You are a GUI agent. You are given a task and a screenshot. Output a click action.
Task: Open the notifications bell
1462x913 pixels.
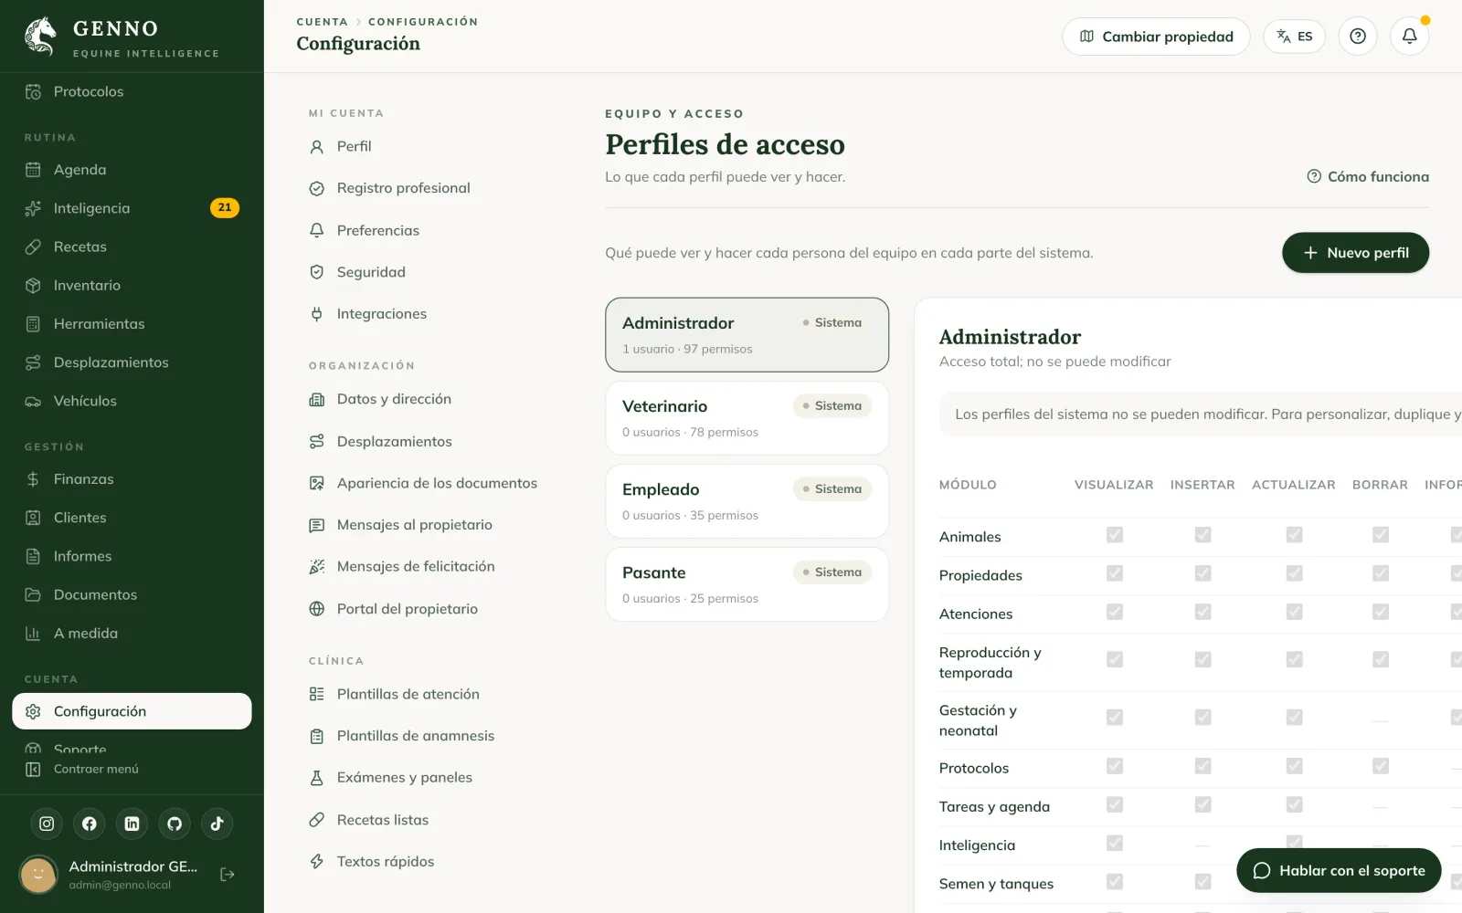(1409, 37)
